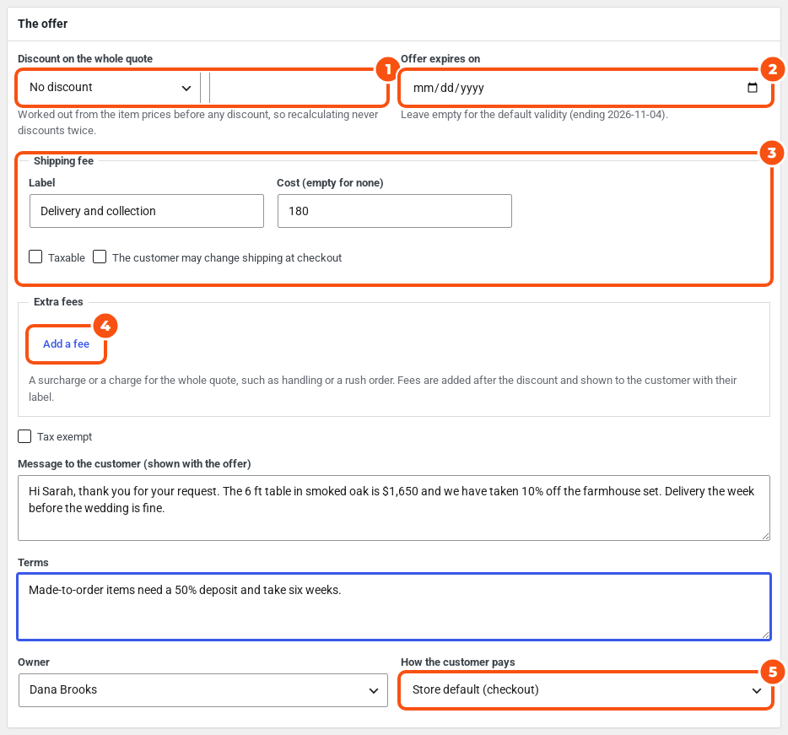This screenshot has width=788, height=735.
Task: Click the shipping Label field with Delivery and collection
Action: 147,211
